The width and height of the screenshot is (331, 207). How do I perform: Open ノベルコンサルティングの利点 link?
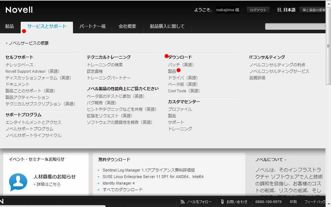(x=277, y=65)
